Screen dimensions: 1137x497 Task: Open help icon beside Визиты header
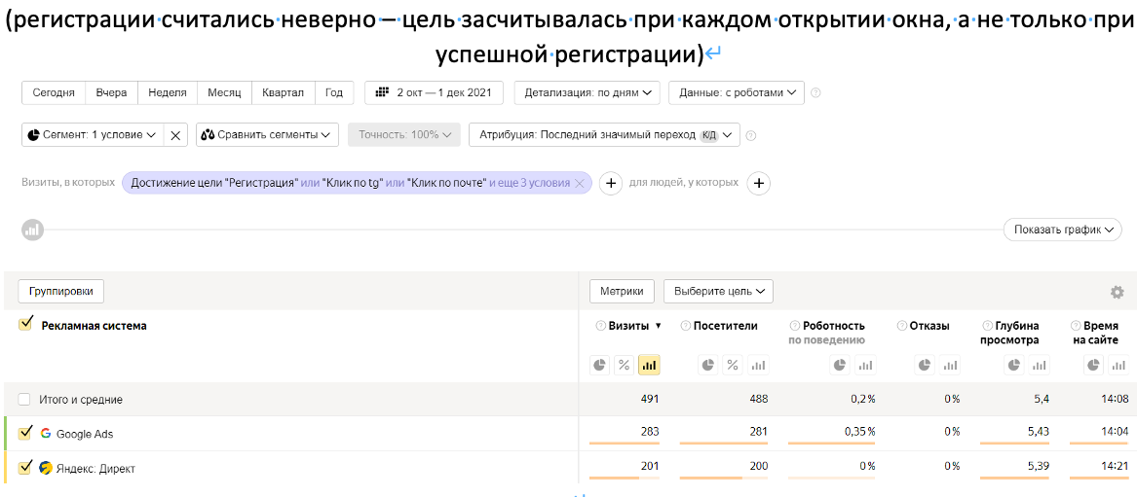(x=600, y=326)
